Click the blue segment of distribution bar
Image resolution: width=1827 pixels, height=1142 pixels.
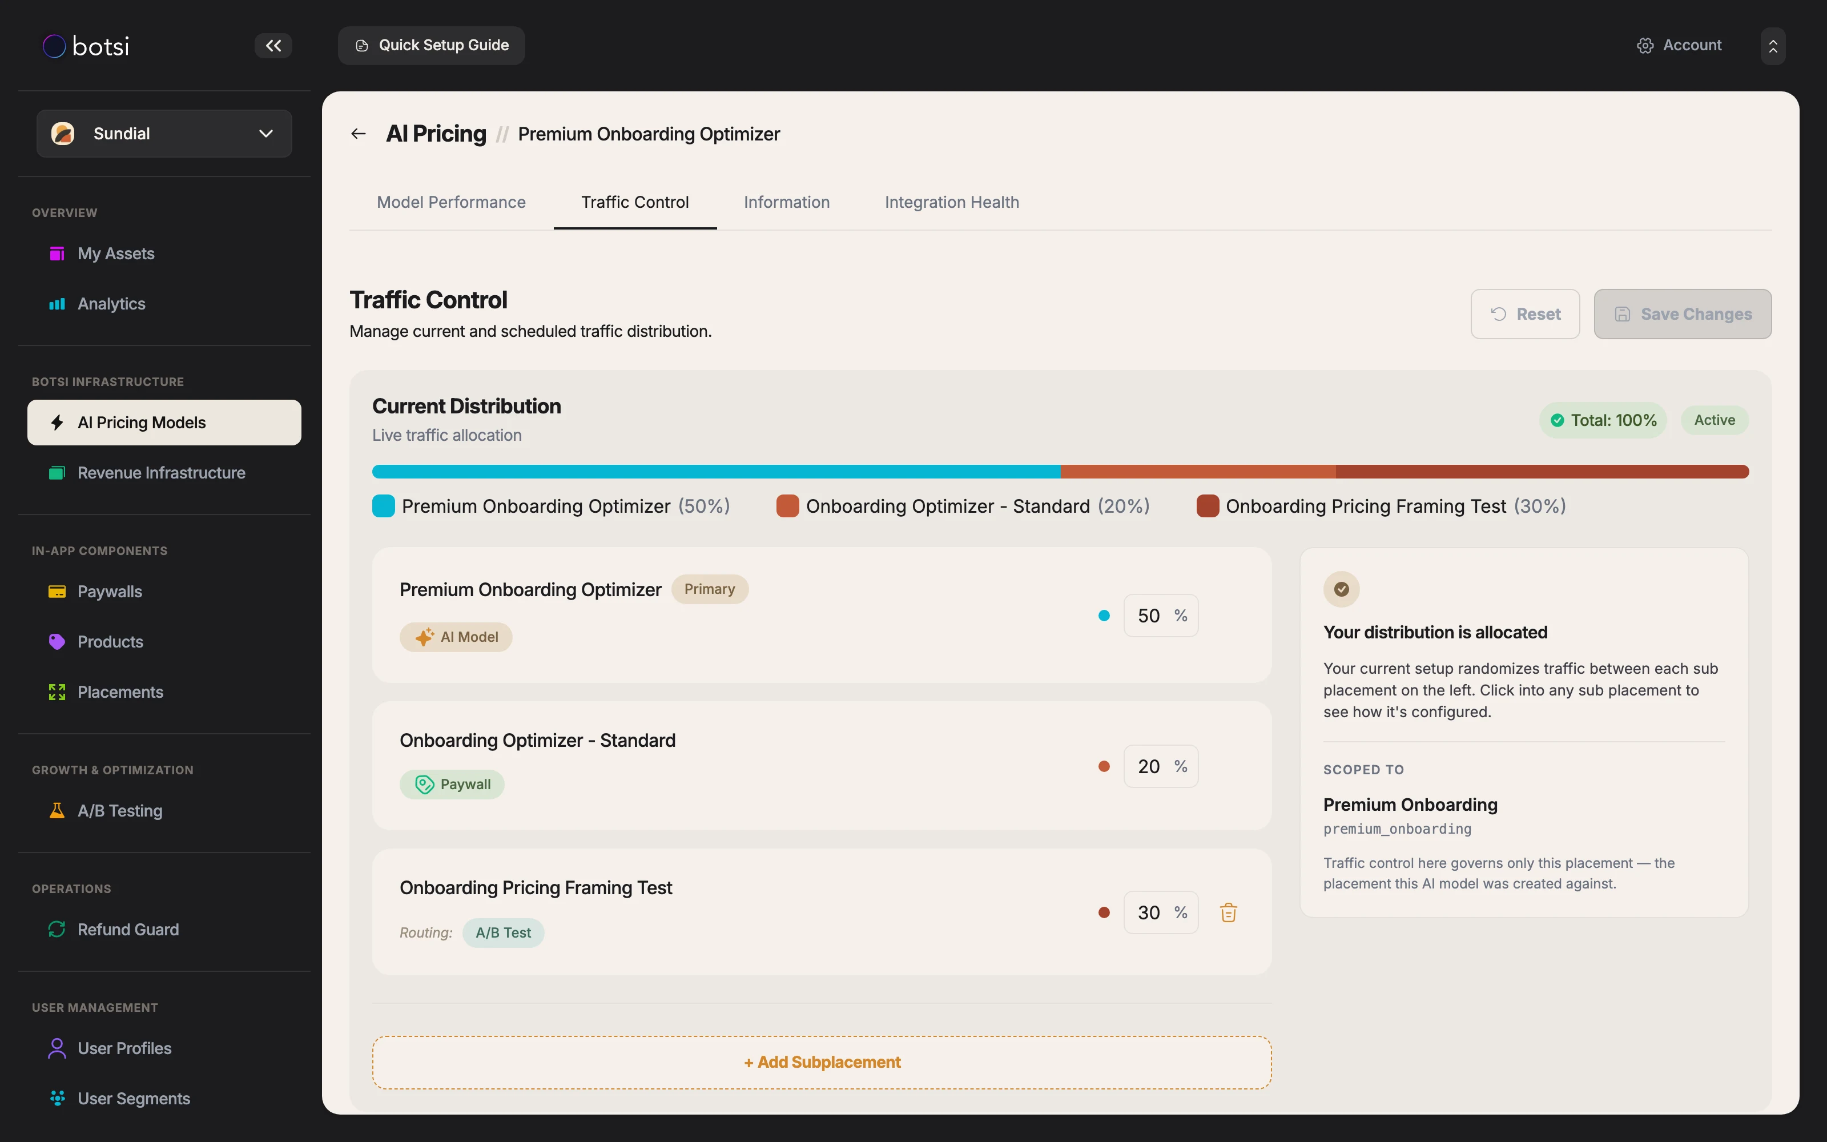click(717, 471)
